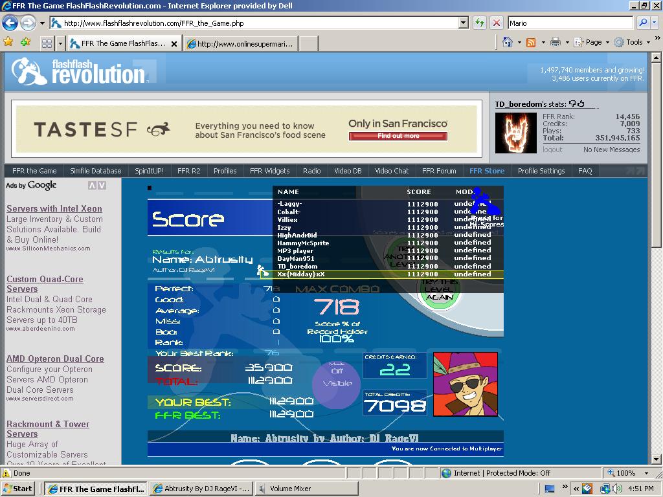The height and width of the screenshot is (497, 663).
Task: Click the browser Forward arrow button
Action: [28, 23]
